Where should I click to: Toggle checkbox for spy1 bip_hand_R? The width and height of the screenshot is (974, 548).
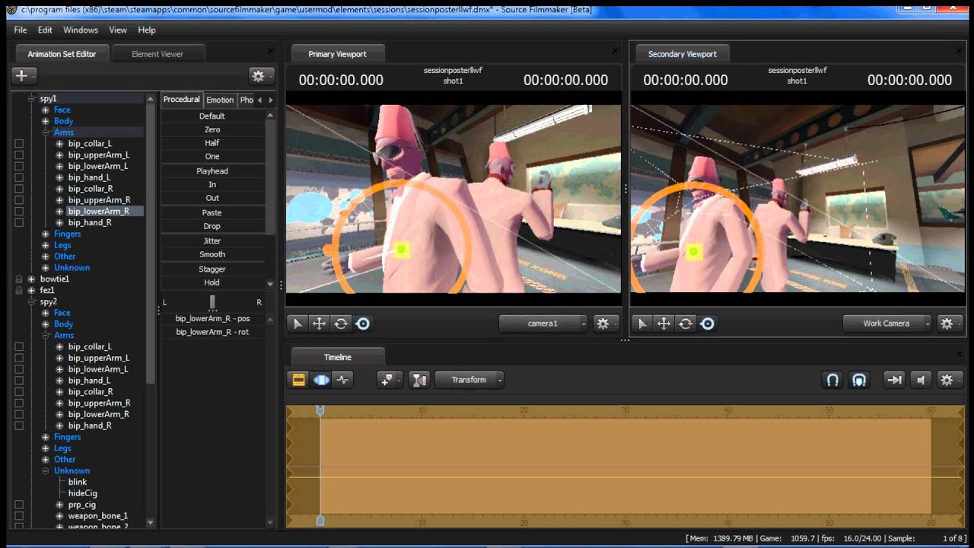coord(19,223)
